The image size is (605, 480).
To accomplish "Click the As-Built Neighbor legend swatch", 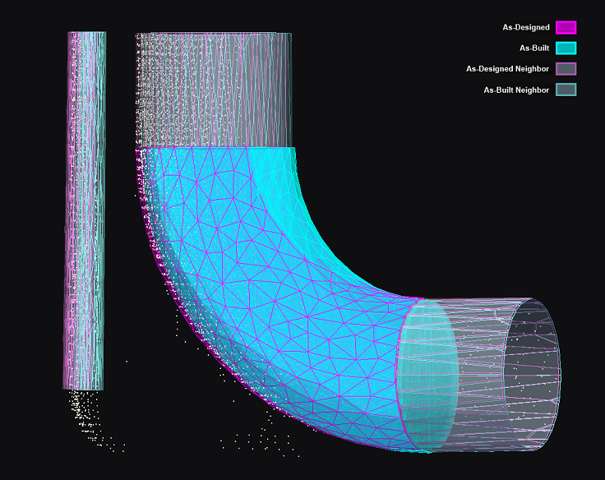I will [x=566, y=90].
